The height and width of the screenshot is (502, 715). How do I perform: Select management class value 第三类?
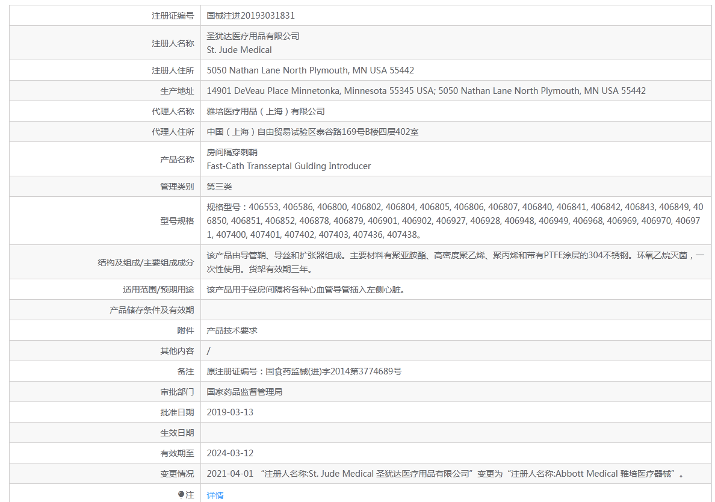(219, 187)
